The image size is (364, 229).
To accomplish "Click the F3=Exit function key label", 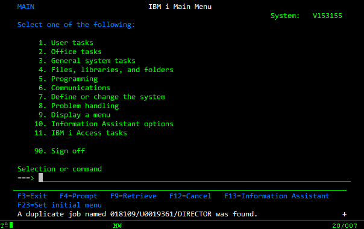I will (32, 196).
